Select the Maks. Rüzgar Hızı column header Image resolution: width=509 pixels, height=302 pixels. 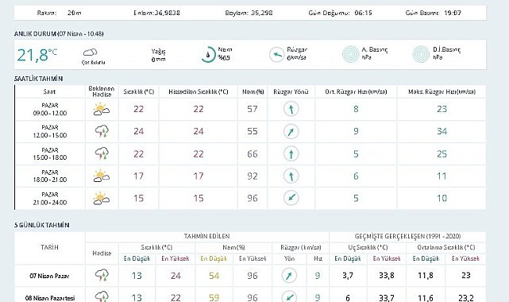click(442, 92)
